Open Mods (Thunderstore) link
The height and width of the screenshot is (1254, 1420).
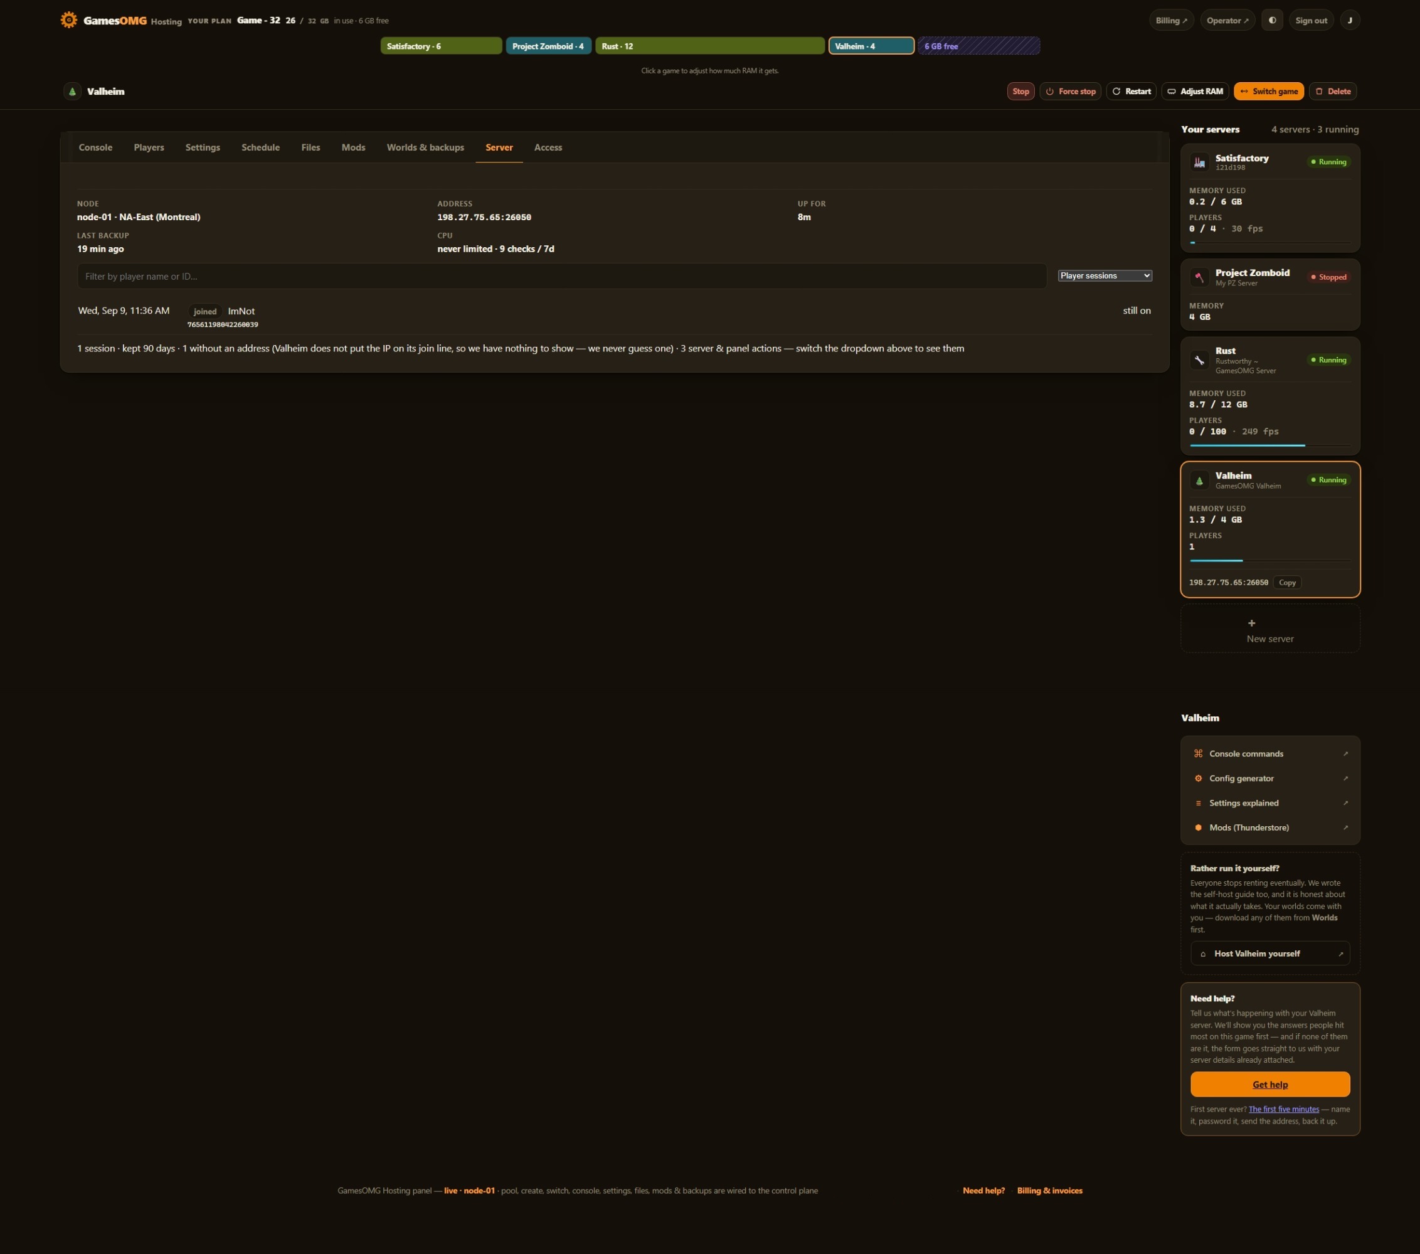click(1270, 827)
